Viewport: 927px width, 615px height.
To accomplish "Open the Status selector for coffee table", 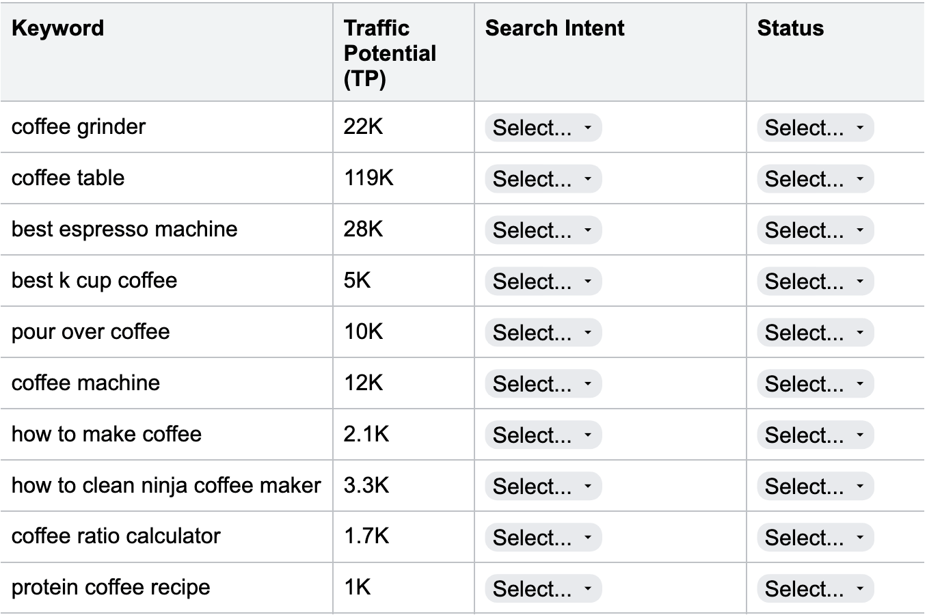I will coord(815,178).
